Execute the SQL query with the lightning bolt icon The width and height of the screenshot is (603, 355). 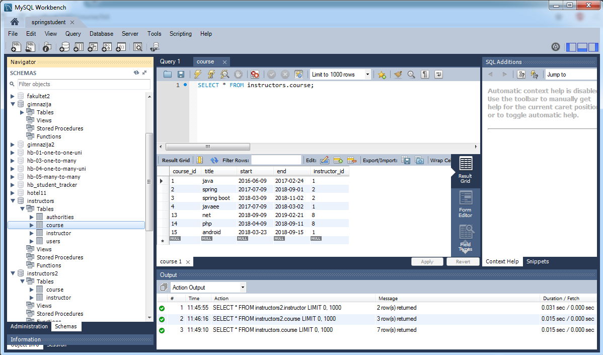198,75
